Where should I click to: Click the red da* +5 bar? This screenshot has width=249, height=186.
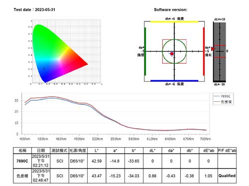[x=204, y=51]
